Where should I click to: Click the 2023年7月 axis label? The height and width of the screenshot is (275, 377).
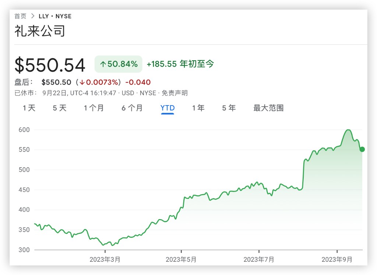pyautogui.click(x=259, y=260)
